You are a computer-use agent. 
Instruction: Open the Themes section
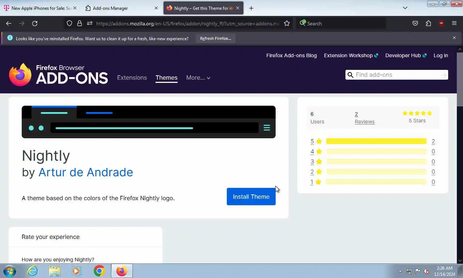coord(166,77)
